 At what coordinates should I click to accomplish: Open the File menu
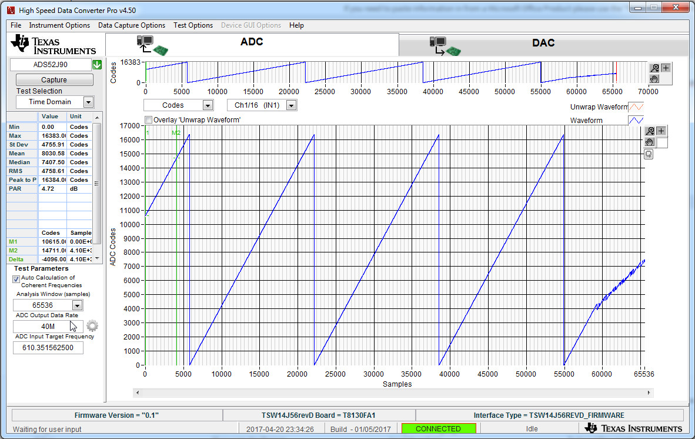click(x=16, y=25)
